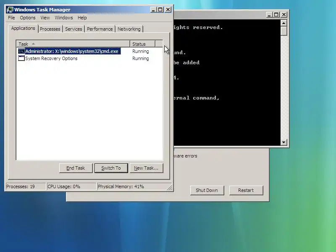Click the command prompt black console area
The image size is (336, 252).
click(227, 82)
